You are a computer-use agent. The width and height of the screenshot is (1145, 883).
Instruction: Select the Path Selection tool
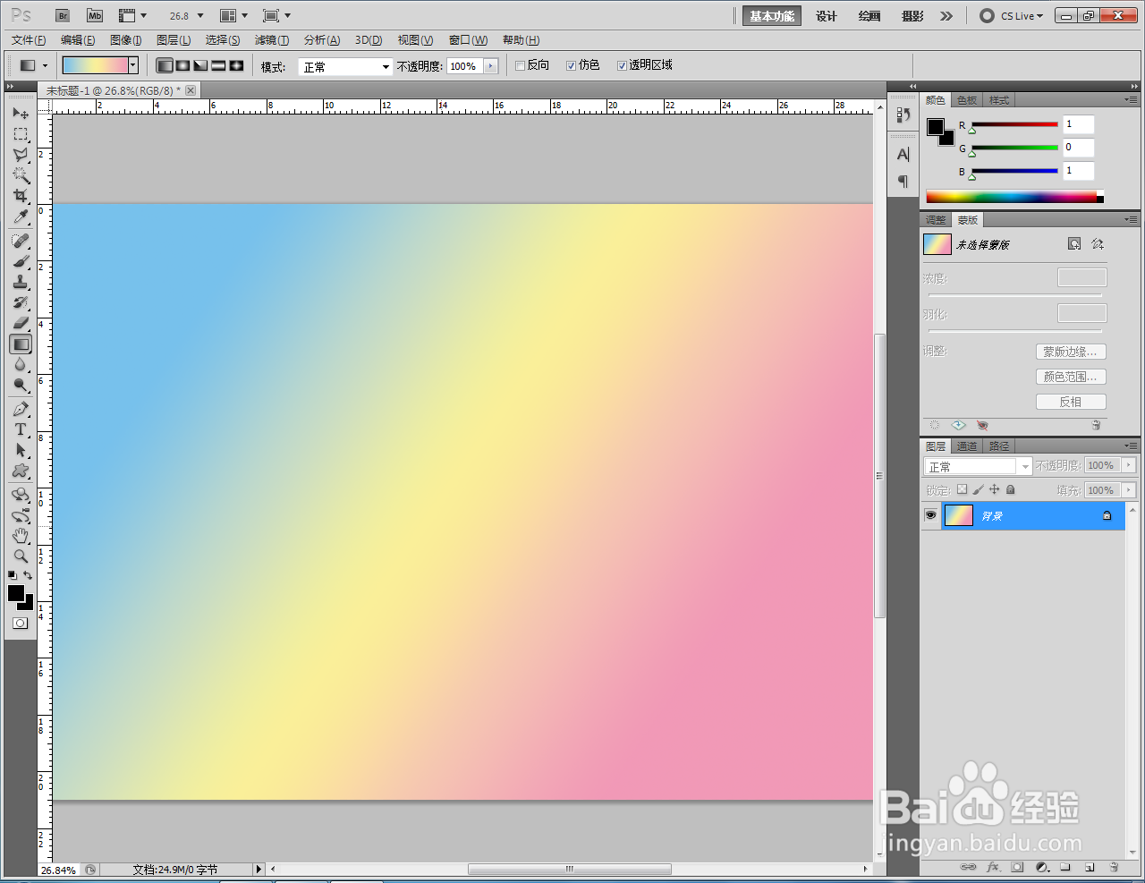(x=21, y=451)
